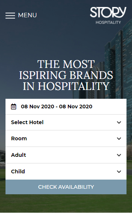This screenshot has height=213, width=132.
Task: Open the hamburger menu icon
Action: tap(10, 15)
